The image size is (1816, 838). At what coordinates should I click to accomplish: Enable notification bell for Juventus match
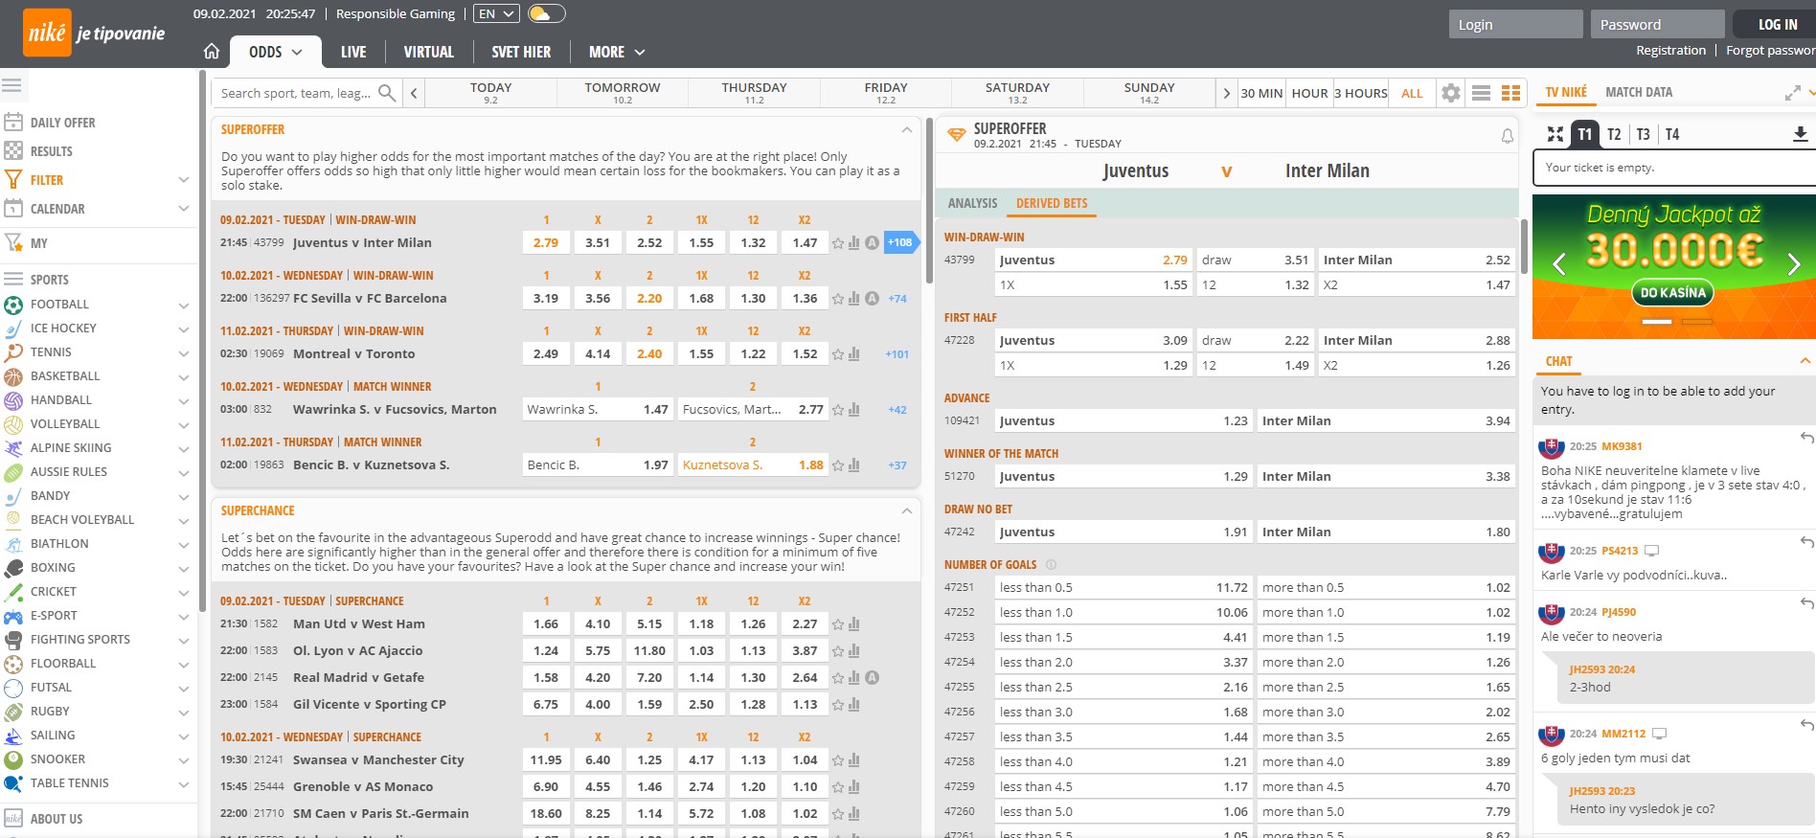(1507, 136)
